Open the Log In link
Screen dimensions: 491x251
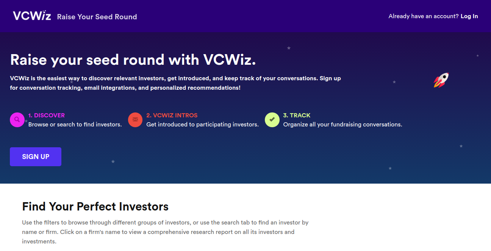pyautogui.click(x=469, y=16)
